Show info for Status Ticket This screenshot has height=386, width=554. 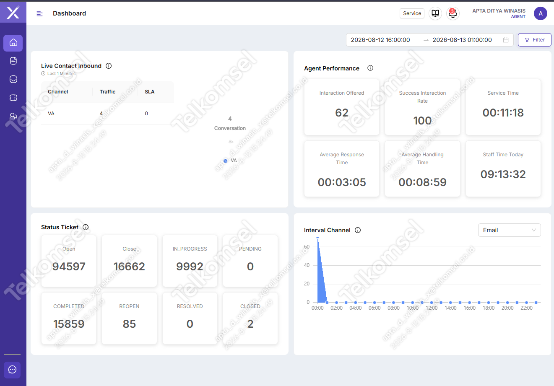(86, 227)
